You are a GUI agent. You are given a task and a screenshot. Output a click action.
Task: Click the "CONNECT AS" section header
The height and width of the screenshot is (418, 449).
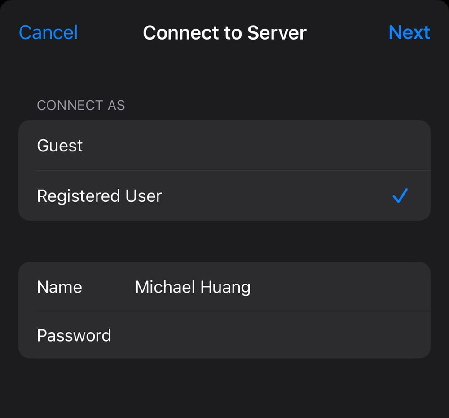click(81, 105)
